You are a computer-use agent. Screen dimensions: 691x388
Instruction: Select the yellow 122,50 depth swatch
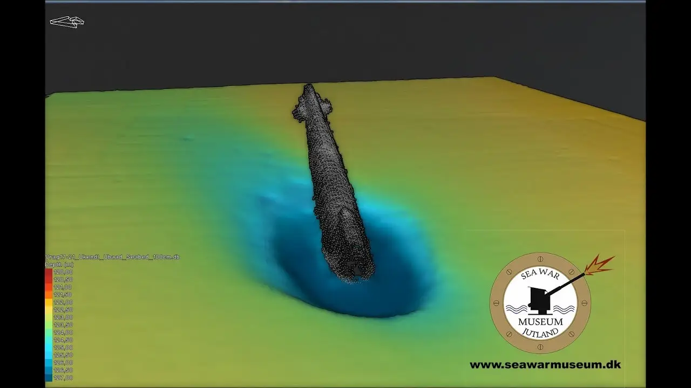click(49, 310)
